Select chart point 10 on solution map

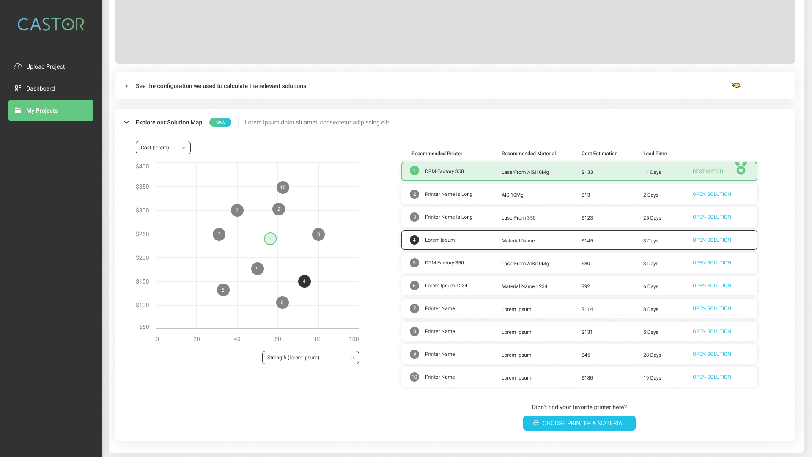click(283, 187)
